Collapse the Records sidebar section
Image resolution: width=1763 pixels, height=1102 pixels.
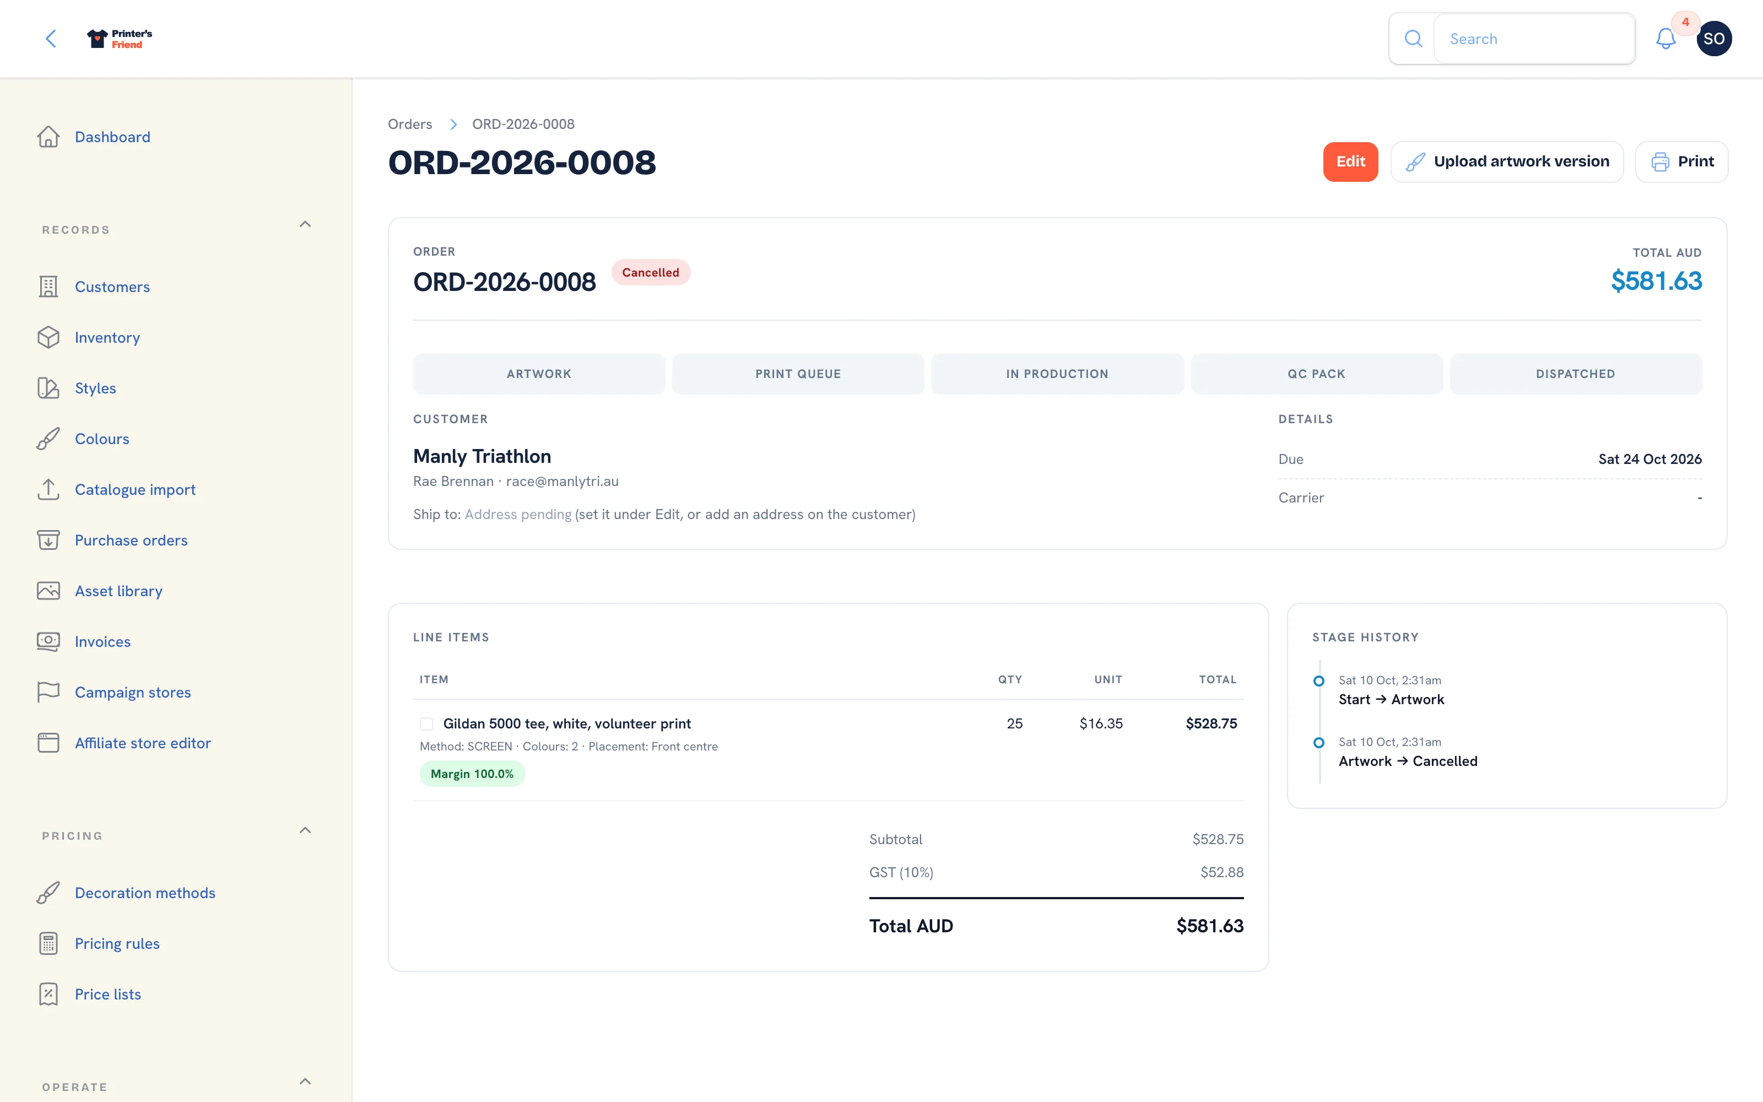point(305,224)
